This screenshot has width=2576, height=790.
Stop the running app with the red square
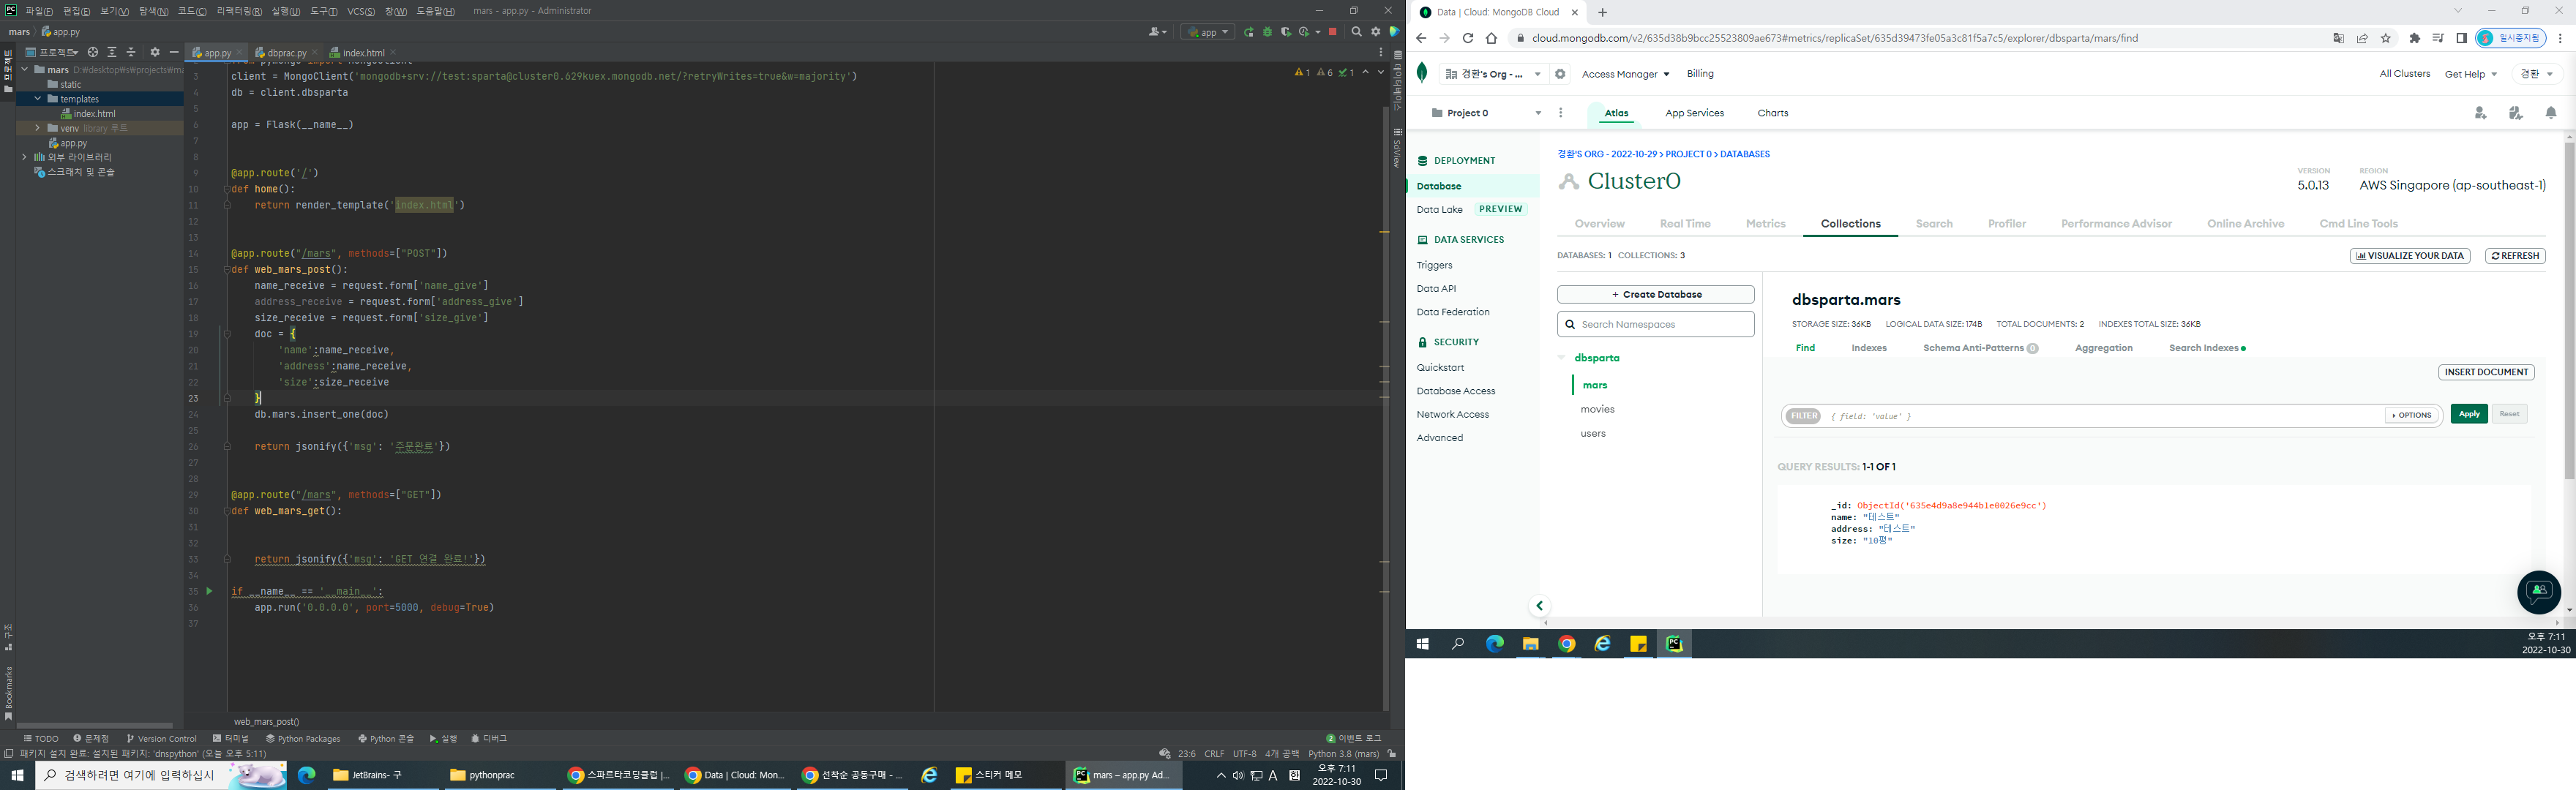(1332, 32)
